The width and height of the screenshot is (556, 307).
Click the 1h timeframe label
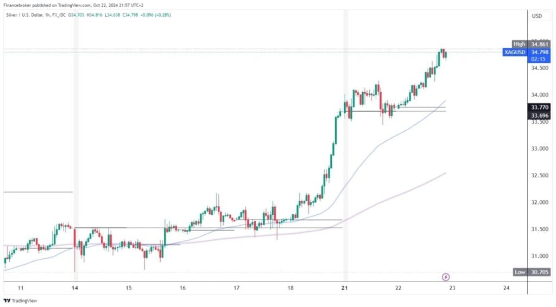(48, 15)
